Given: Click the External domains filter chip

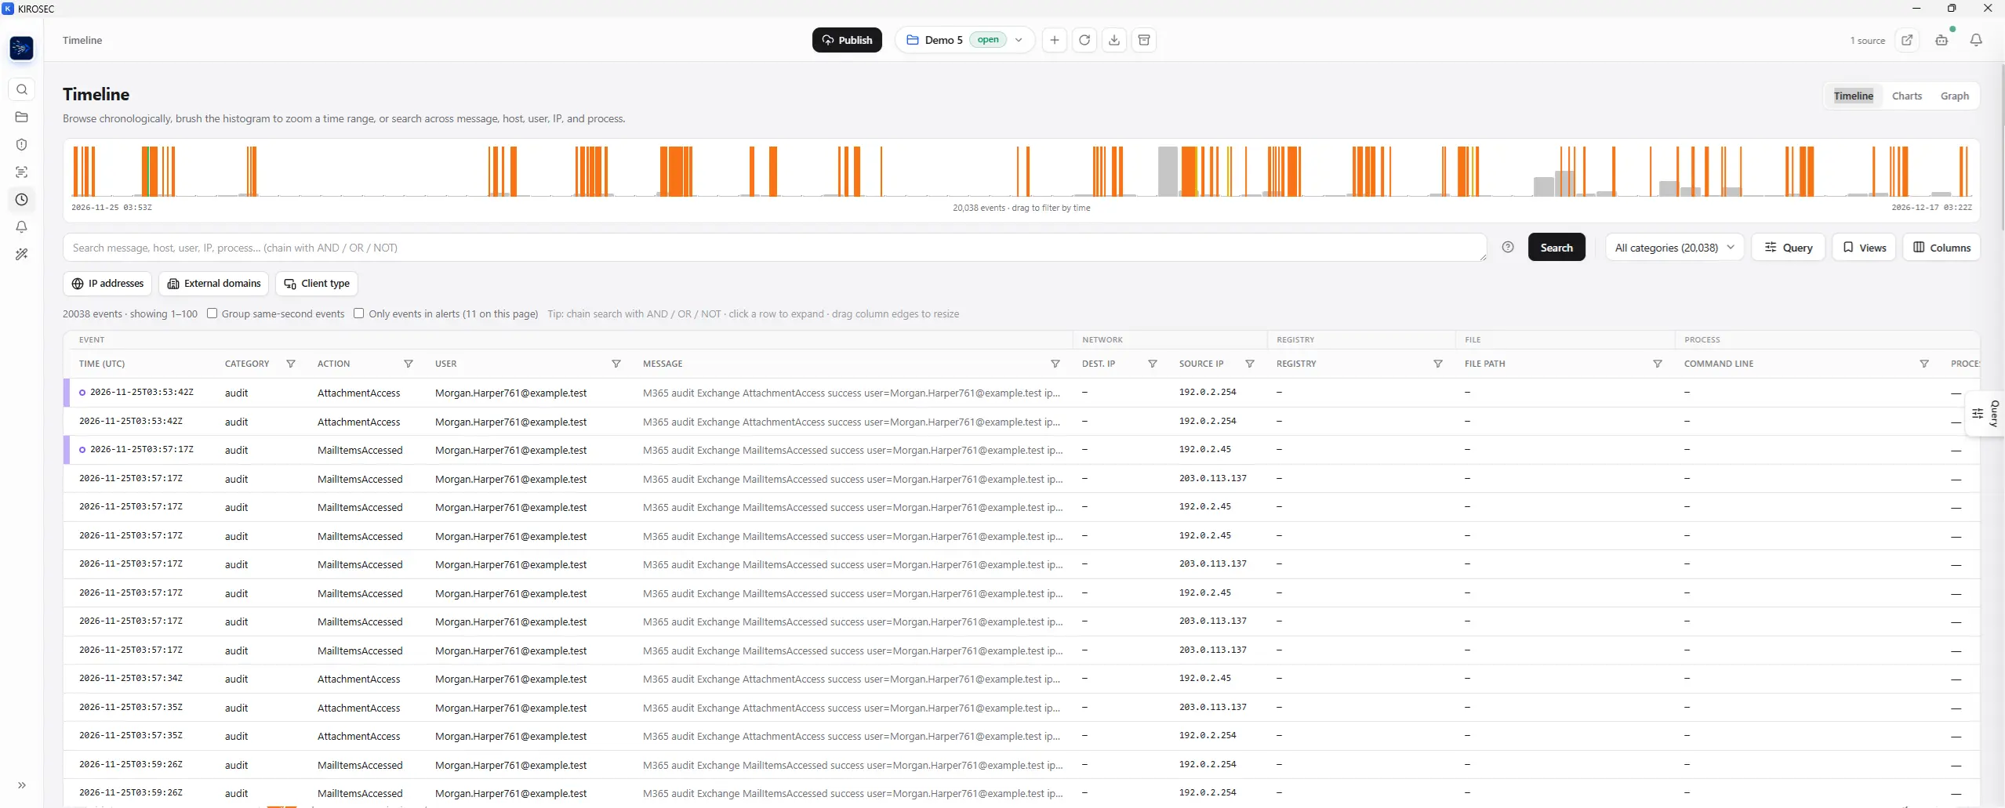Looking at the screenshot, I should 214,284.
